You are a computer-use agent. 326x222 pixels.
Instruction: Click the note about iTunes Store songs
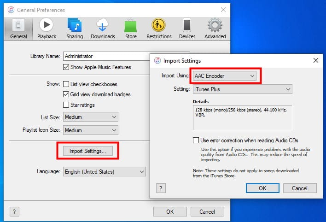pyautogui.click(x=245, y=173)
